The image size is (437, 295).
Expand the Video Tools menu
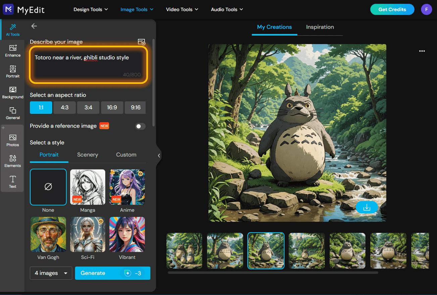point(182,9)
